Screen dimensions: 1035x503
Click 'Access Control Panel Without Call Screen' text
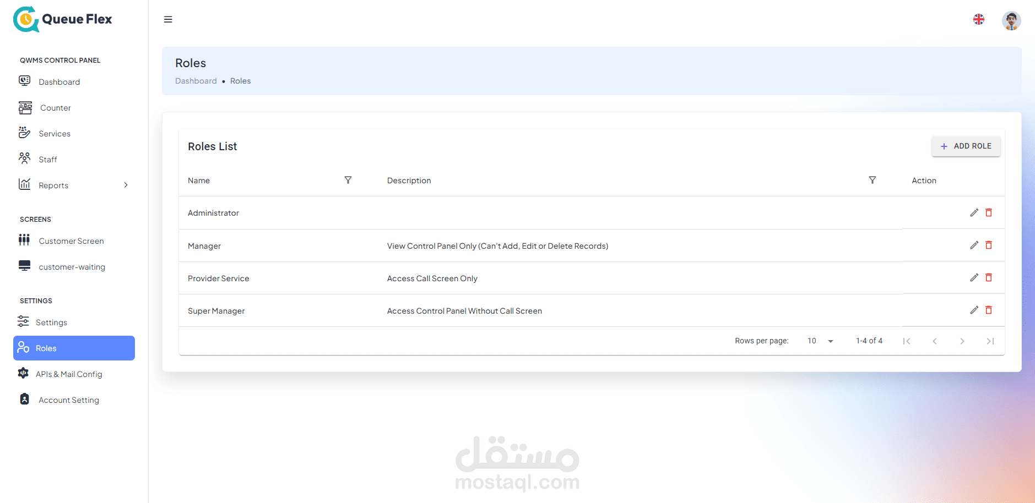[x=464, y=311]
